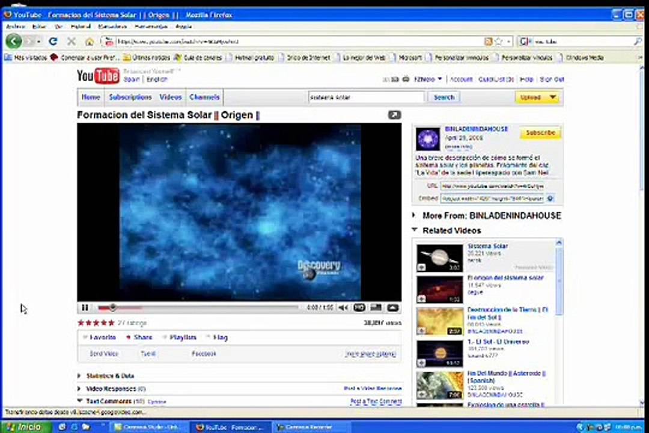Expand More From: BINLADENINDAHOUSE section
This screenshot has height=433, width=649.
click(x=414, y=215)
